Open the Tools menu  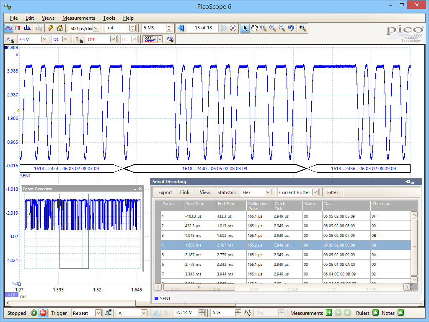click(x=109, y=18)
